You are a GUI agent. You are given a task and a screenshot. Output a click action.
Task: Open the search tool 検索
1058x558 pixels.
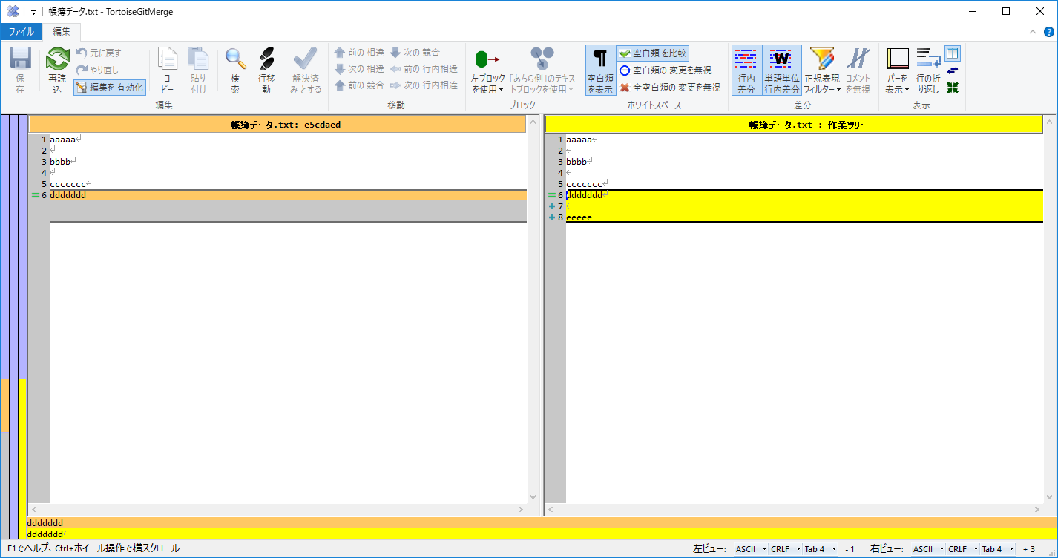[x=234, y=67]
